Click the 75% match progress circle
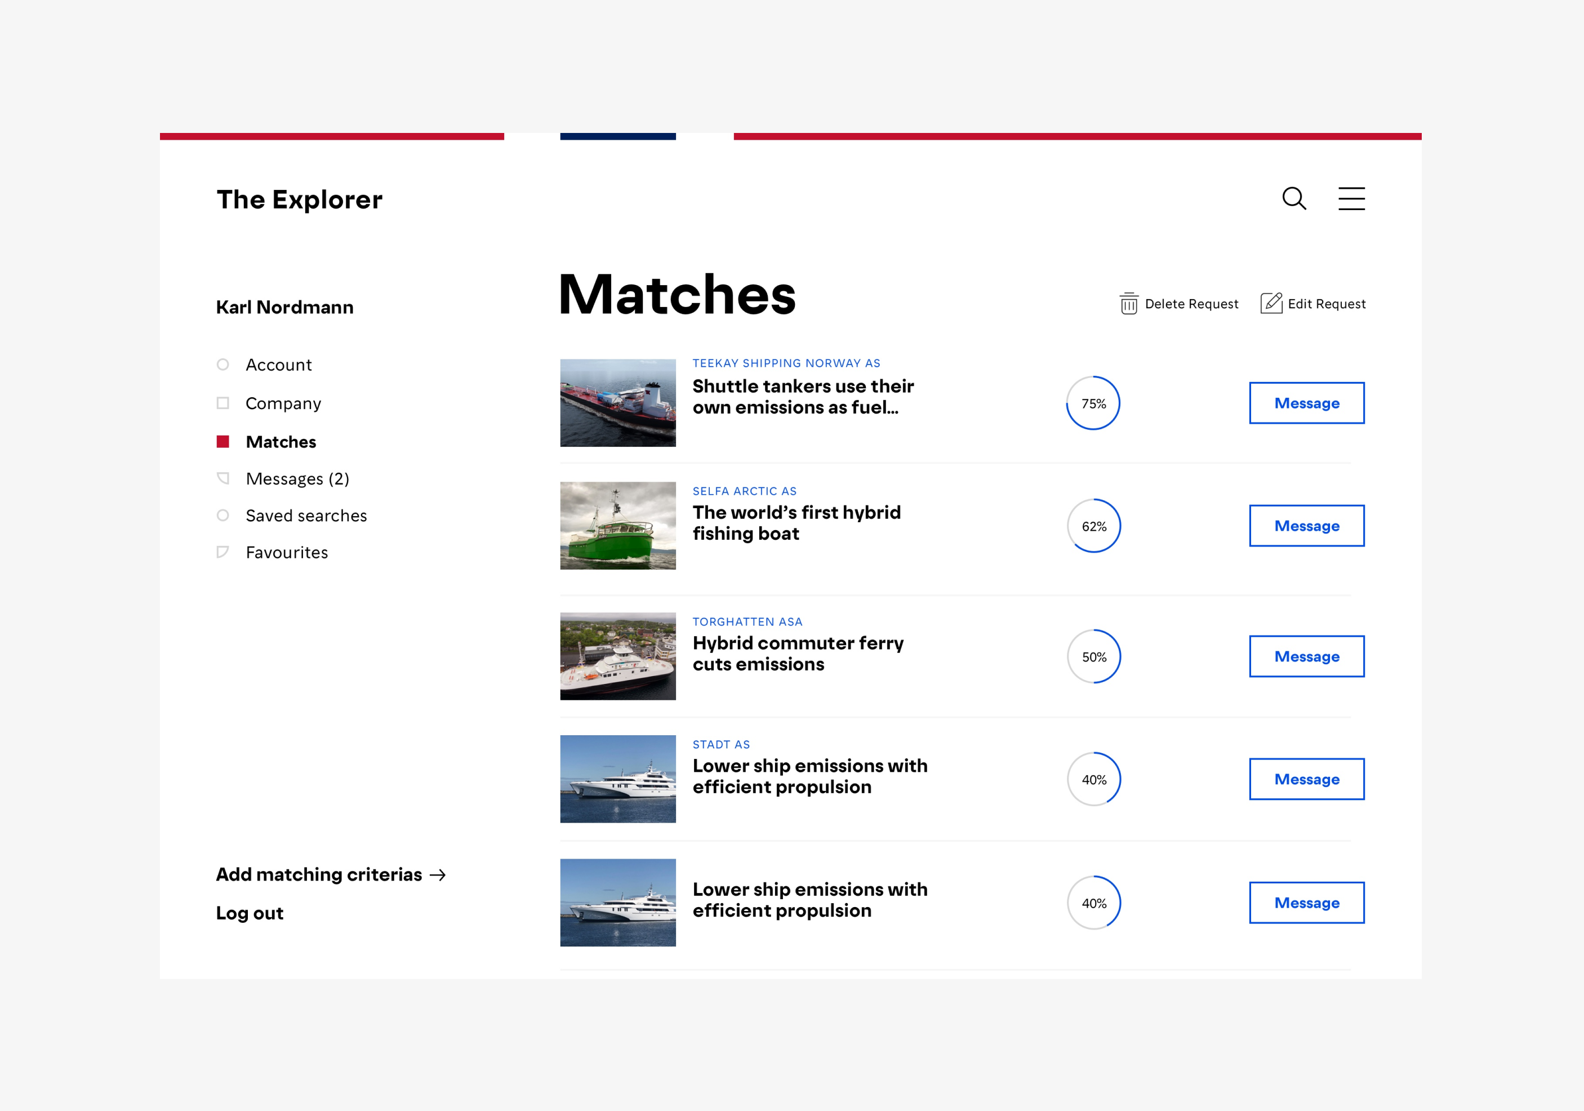1584x1111 pixels. tap(1093, 404)
